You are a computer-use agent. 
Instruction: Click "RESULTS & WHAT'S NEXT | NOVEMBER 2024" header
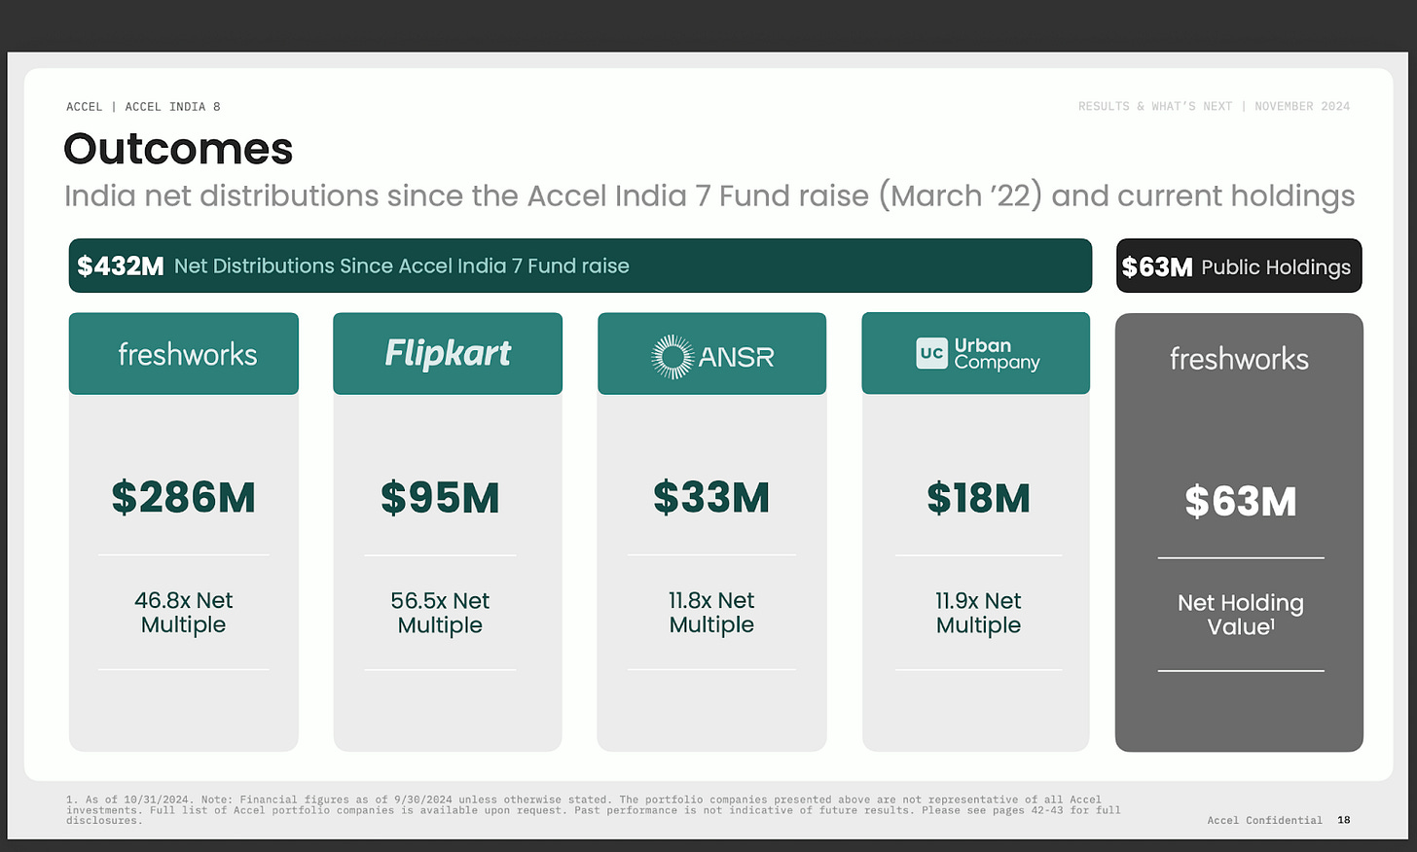[x=1214, y=106]
